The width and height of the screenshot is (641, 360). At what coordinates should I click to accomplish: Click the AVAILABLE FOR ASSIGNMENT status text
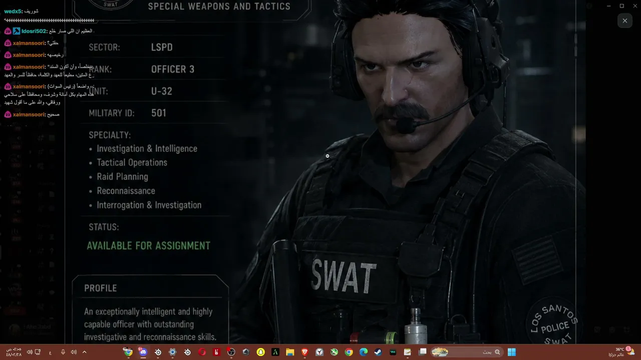pyautogui.click(x=148, y=245)
